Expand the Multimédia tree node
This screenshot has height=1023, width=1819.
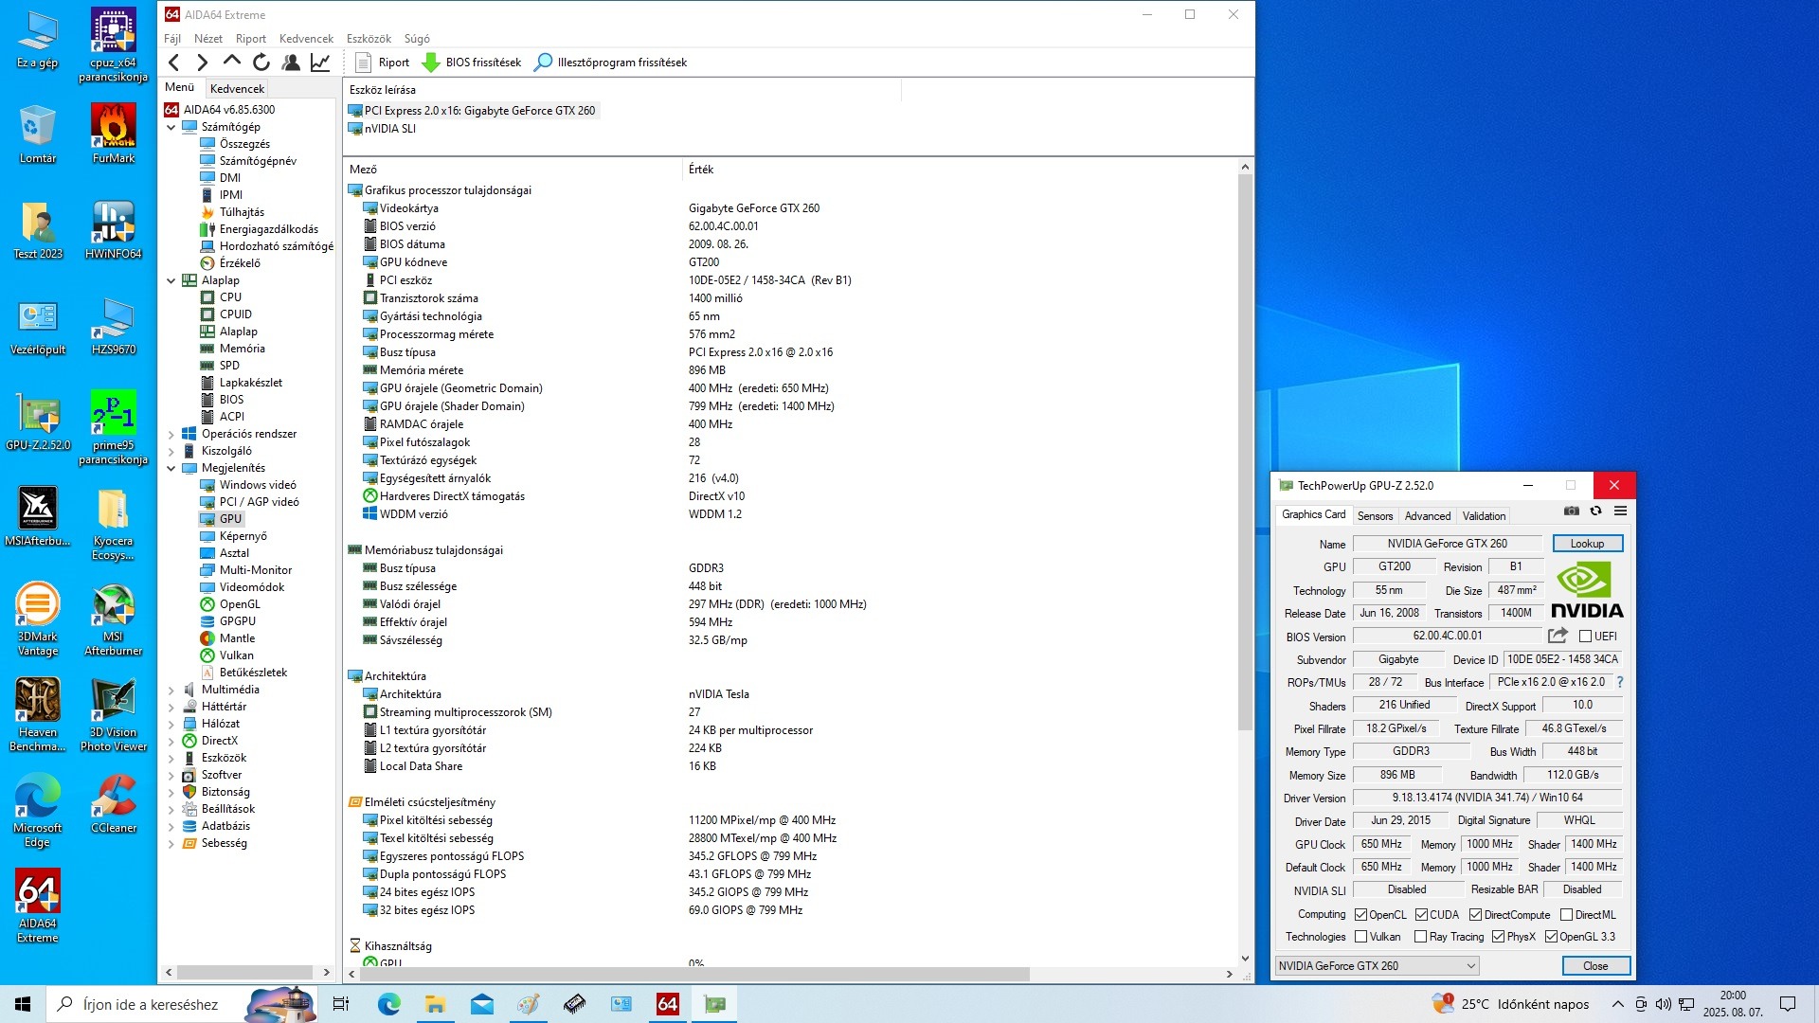click(171, 690)
